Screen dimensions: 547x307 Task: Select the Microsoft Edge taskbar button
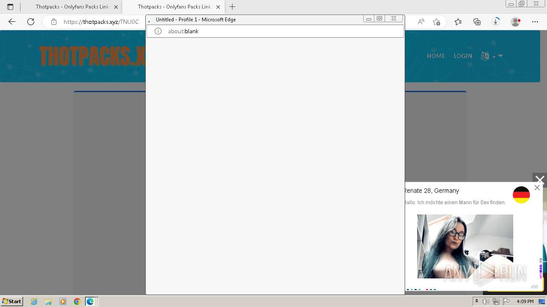pos(91,301)
